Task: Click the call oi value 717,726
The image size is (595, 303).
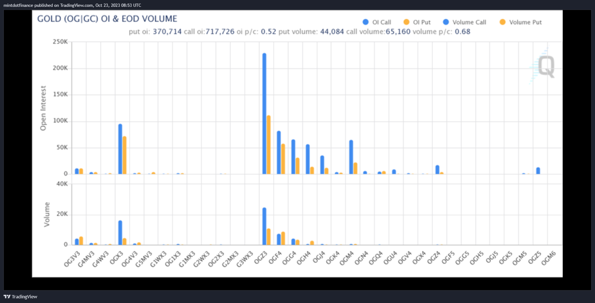Action: [x=220, y=32]
